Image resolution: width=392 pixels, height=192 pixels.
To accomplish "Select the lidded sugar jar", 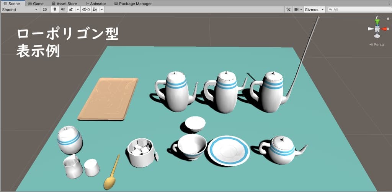I will click(70, 140).
